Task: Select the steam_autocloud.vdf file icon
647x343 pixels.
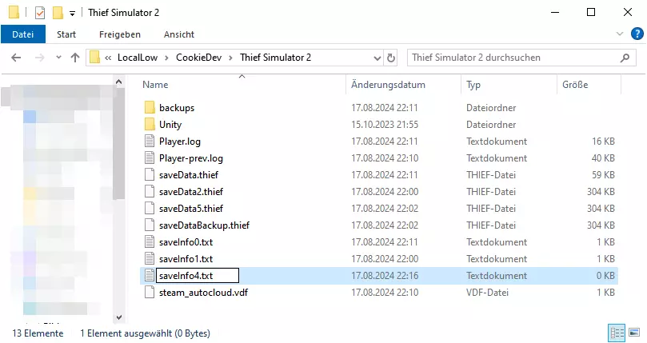Action: (150, 293)
